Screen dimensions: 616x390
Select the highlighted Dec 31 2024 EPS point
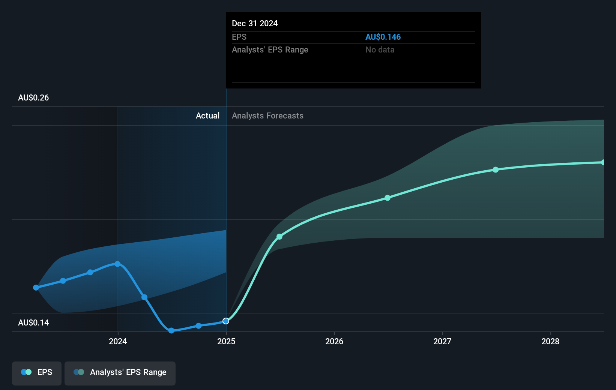click(226, 321)
